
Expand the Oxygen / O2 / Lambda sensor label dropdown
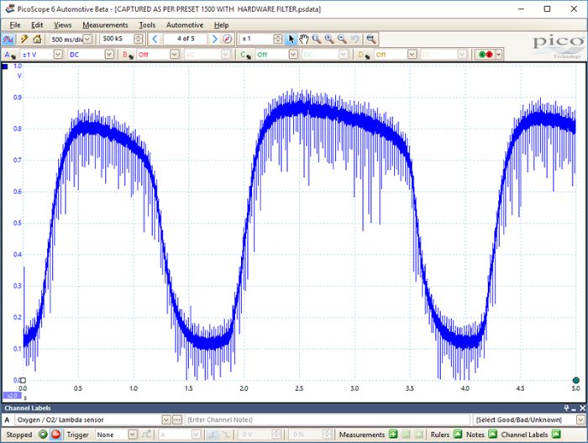(166, 419)
